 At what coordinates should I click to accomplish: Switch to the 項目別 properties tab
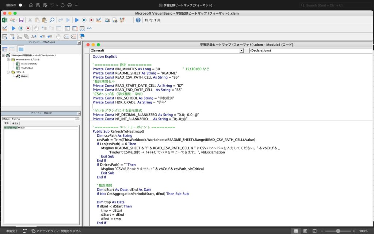tap(15, 123)
